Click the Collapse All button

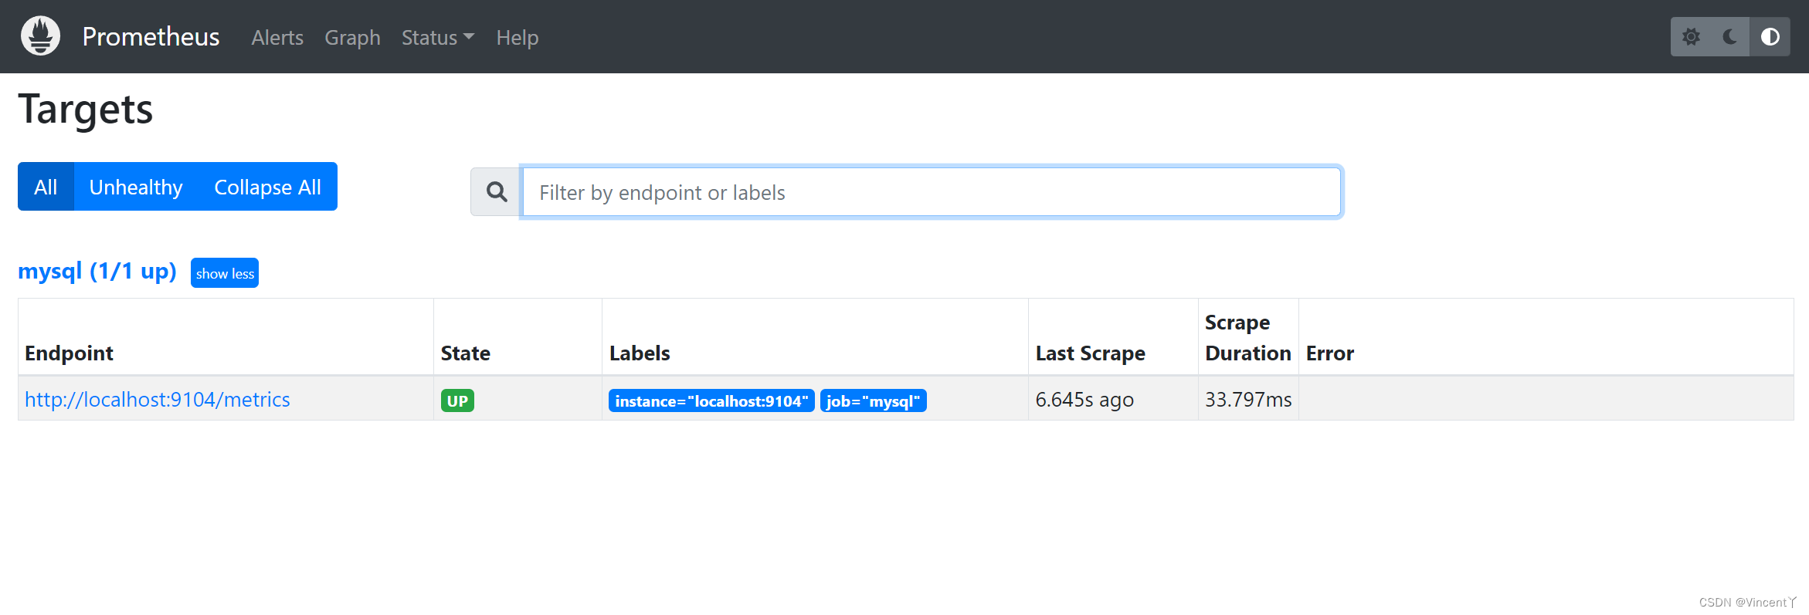(x=268, y=187)
